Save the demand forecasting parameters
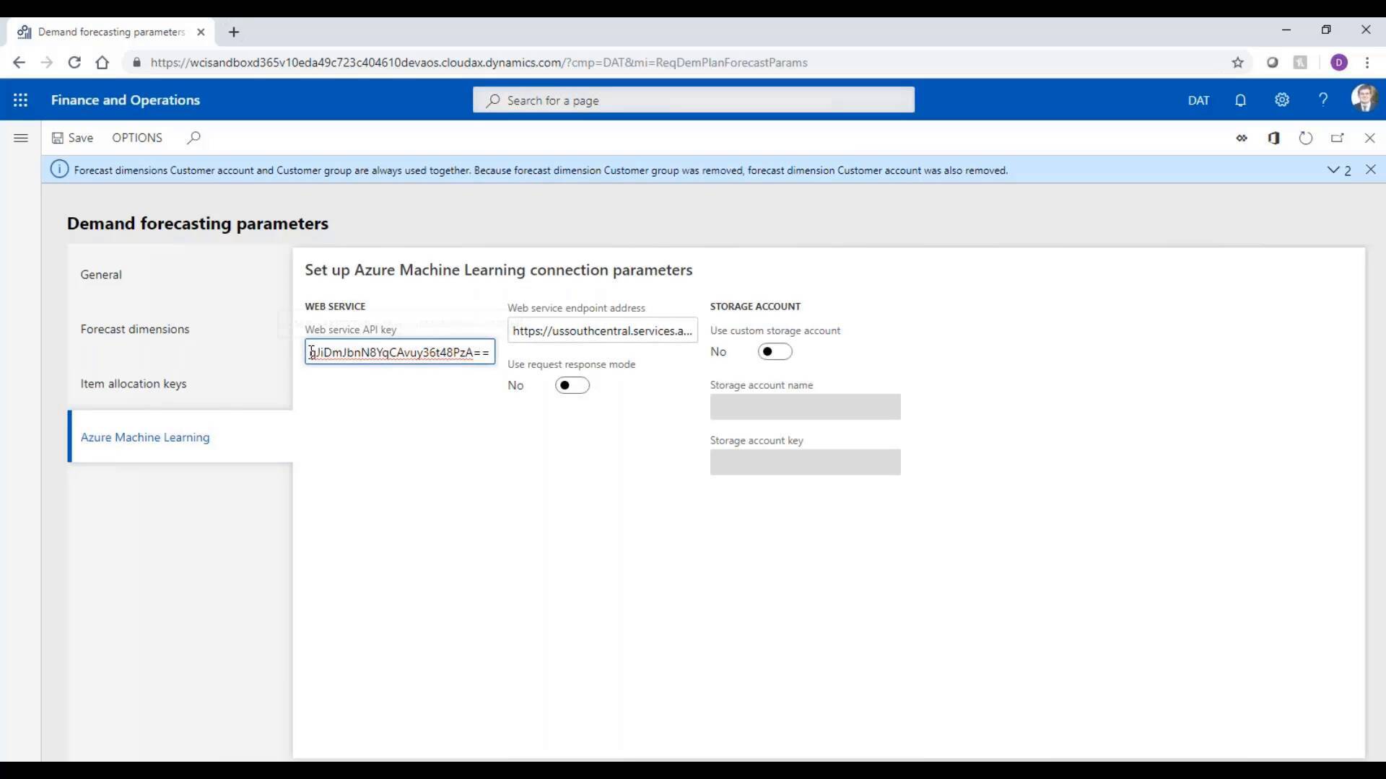 (72, 138)
